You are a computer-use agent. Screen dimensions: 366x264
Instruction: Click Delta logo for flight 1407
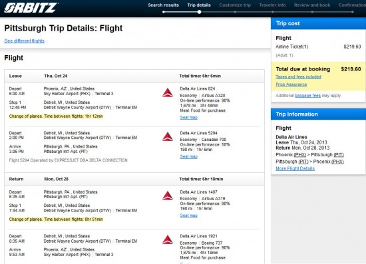pos(168,196)
